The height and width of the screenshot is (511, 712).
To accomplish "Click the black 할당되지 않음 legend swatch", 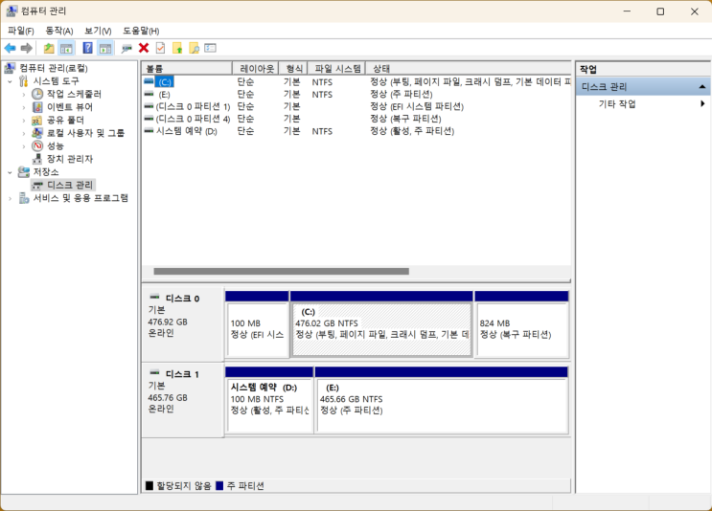I will (149, 485).
